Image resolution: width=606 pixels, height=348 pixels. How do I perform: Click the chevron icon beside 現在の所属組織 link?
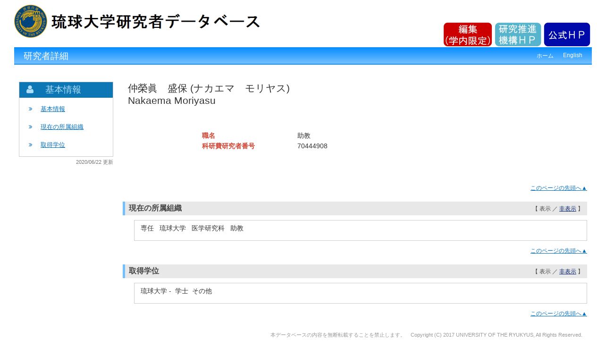[31, 127]
